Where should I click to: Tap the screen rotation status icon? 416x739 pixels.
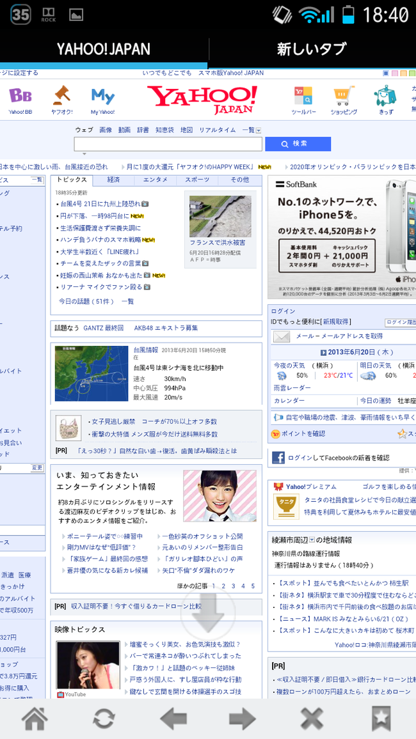[x=282, y=14]
